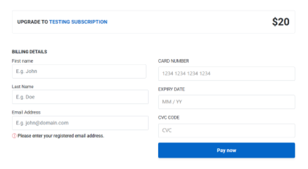Click the 'Upgrade to' header text

[x=33, y=22]
